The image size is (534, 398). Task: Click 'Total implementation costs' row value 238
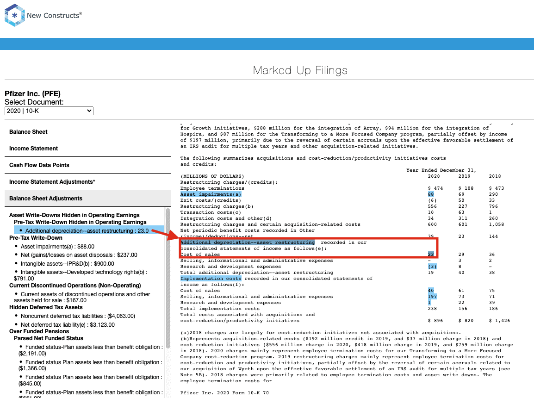[432, 309]
